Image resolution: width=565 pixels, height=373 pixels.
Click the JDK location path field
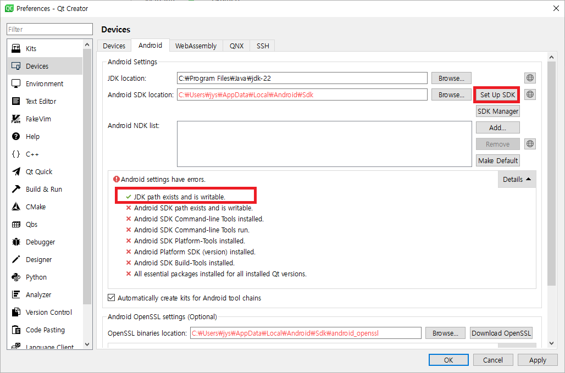[x=302, y=78]
